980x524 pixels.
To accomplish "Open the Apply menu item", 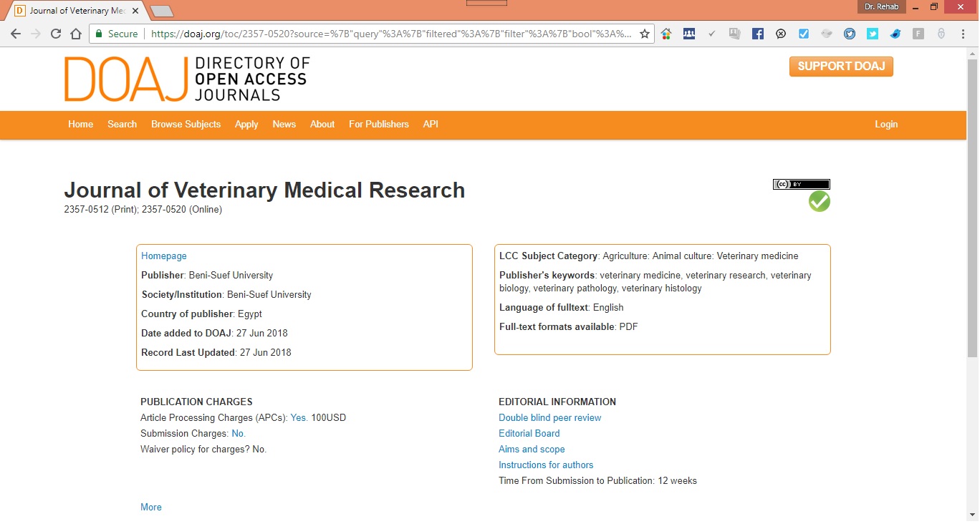I will pyautogui.click(x=246, y=124).
